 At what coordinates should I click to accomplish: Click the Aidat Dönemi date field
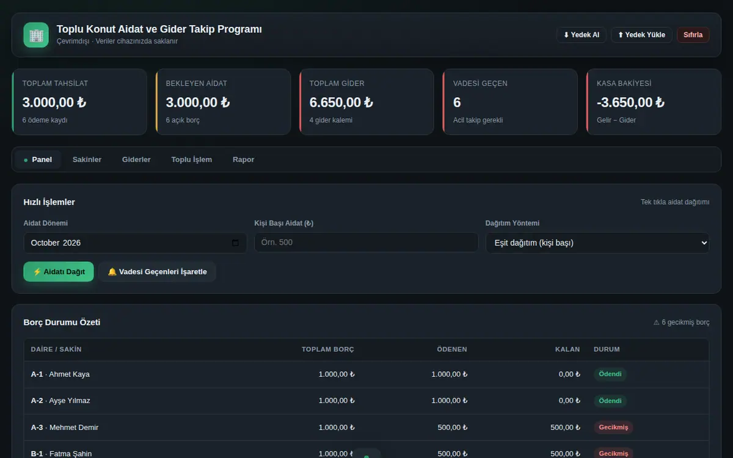point(135,242)
